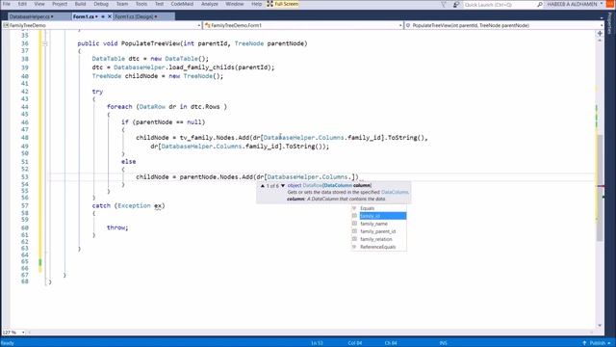616x347 pixels.
Task: Click the vertical scrollbar thumb
Action: click(x=600, y=188)
